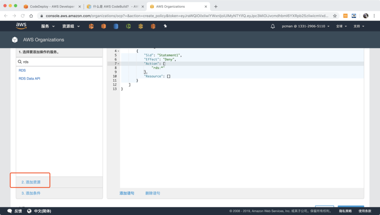This screenshot has width=380, height=215.
Task: Open the 使用条款 terms of use link
Action: point(365,211)
